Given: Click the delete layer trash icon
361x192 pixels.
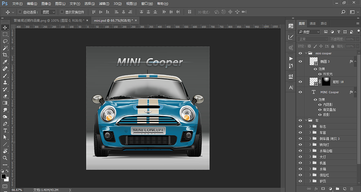Looking at the screenshot, I should coord(351,189).
